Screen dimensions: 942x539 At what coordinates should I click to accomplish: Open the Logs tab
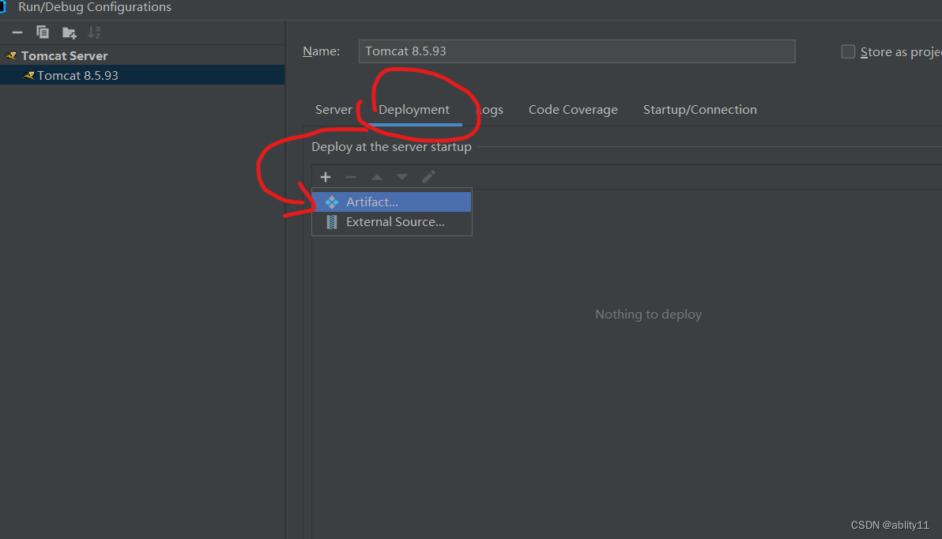tap(490, 110)
